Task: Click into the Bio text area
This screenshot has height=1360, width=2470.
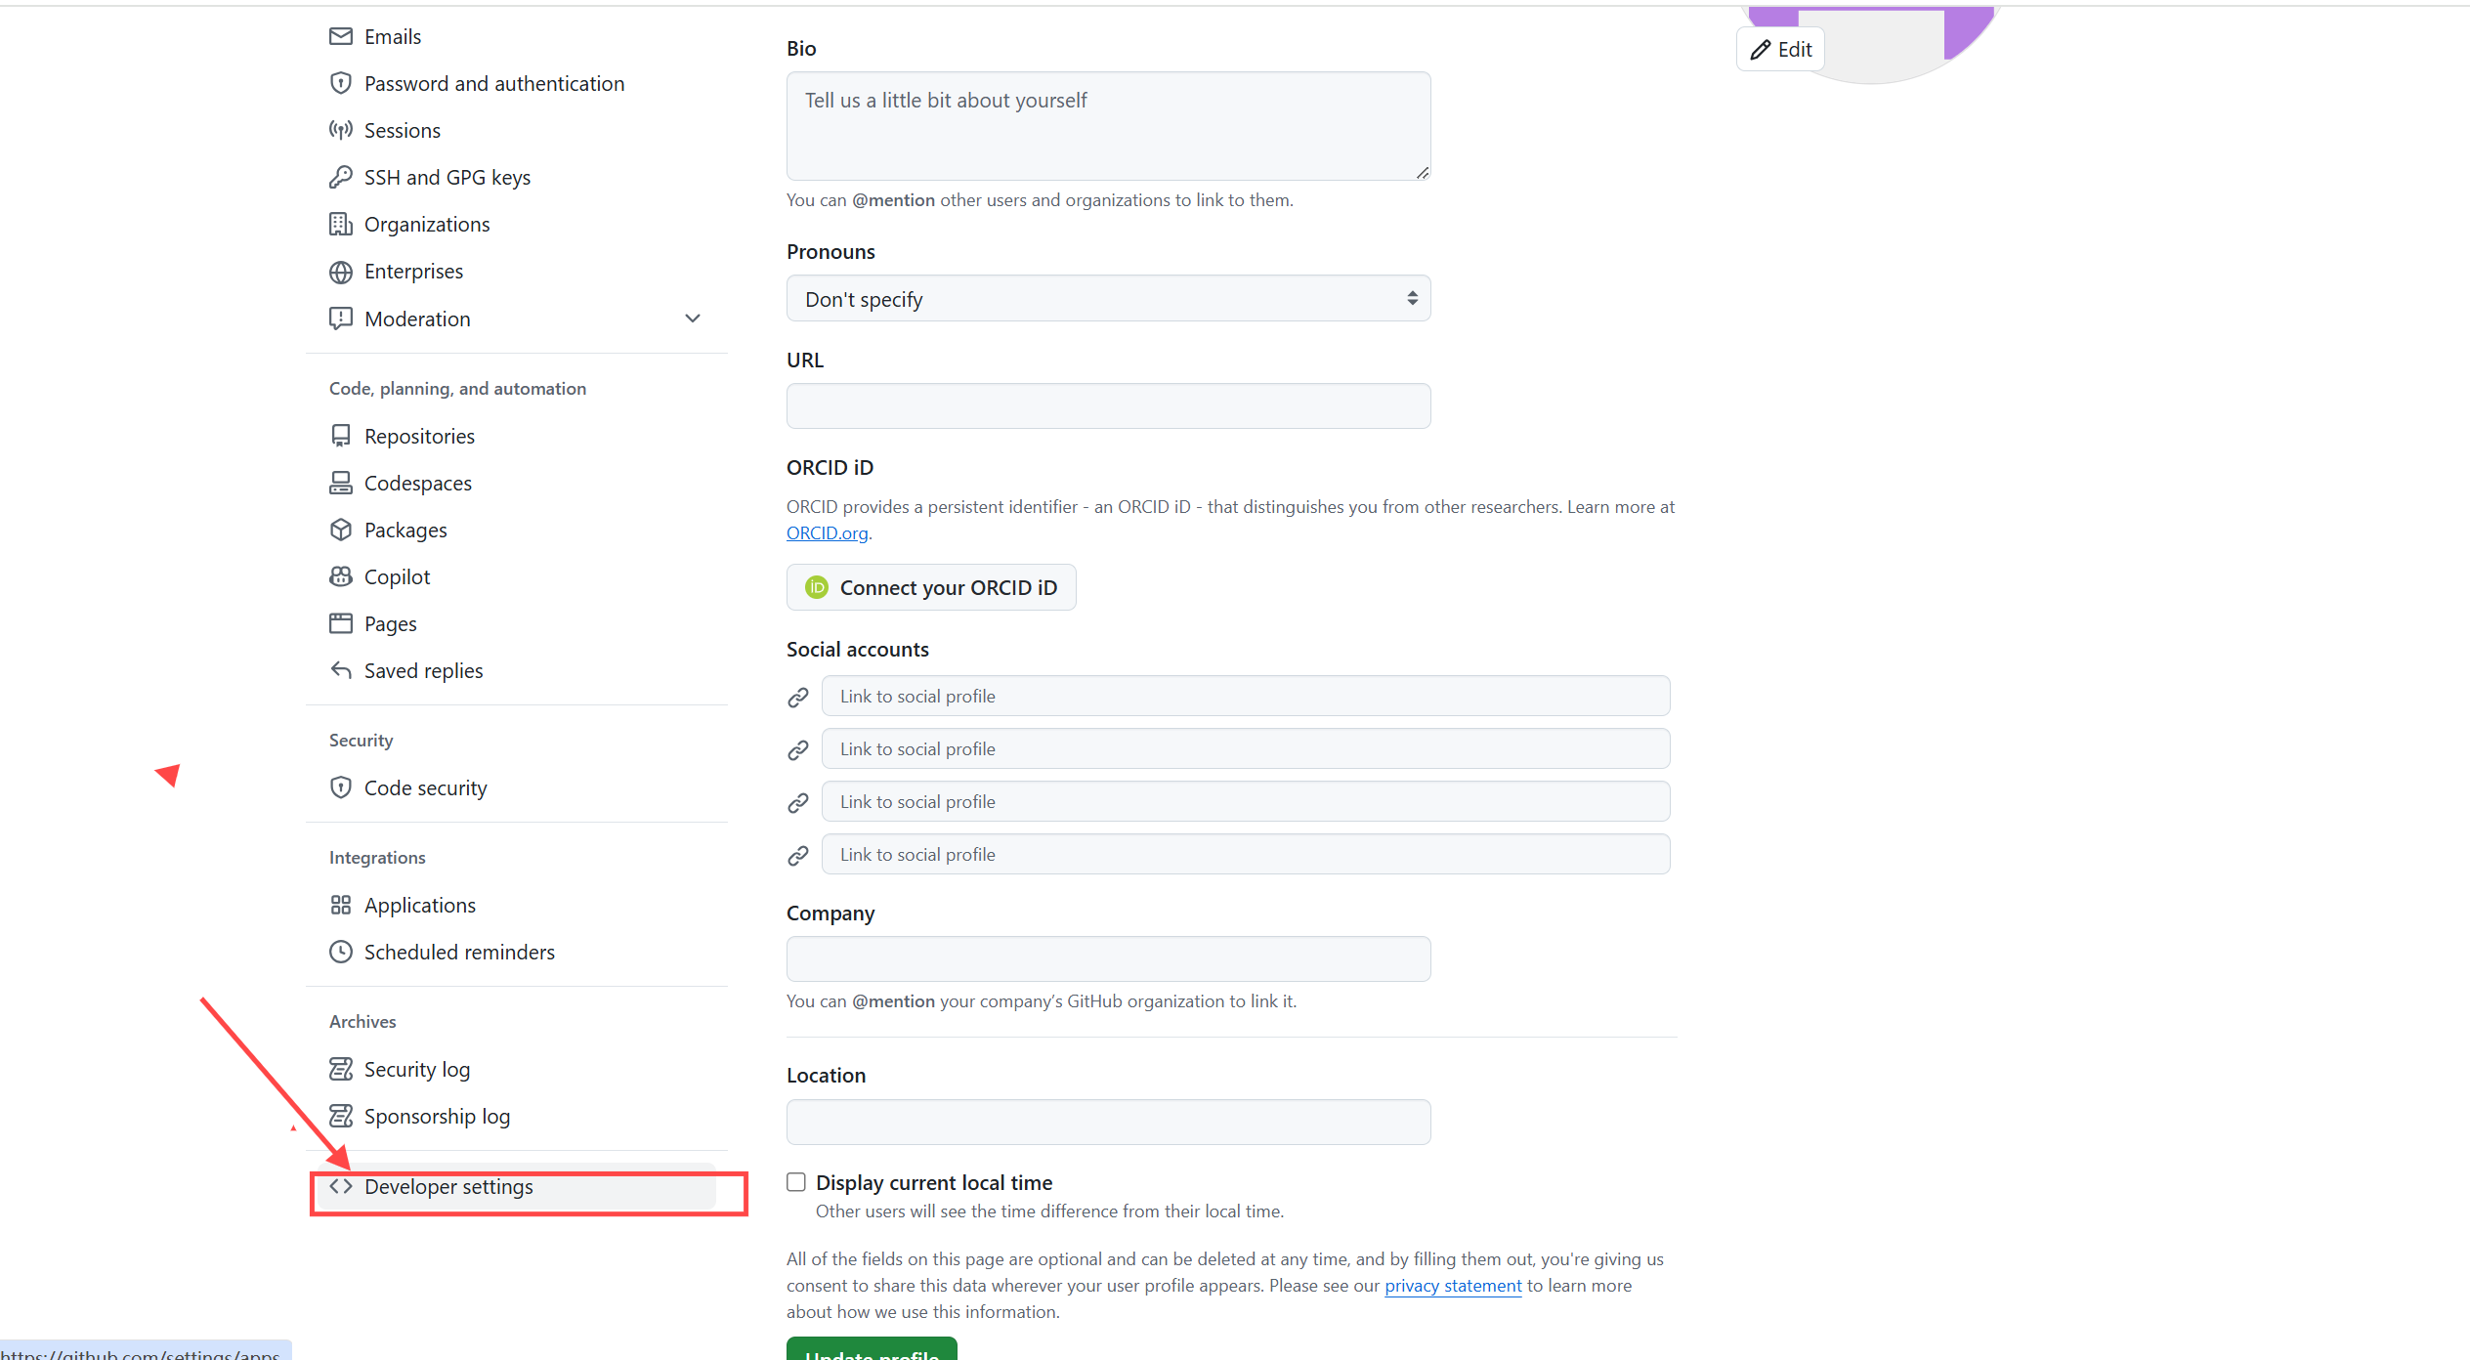Action: click(1108, 125)
